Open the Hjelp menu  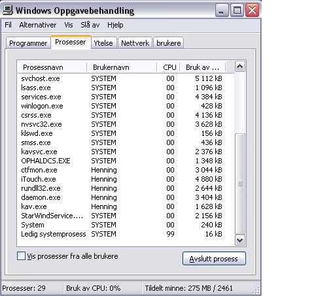115,25
